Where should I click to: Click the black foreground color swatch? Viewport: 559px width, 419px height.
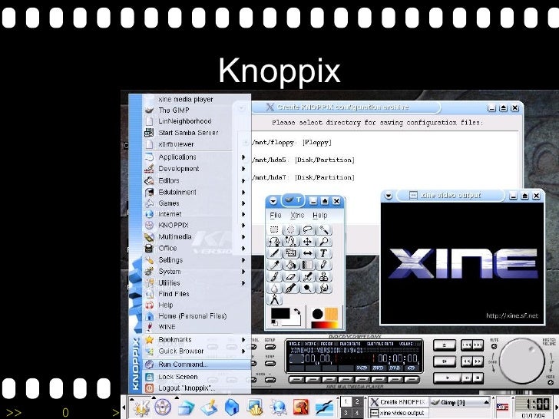(280, 314)
